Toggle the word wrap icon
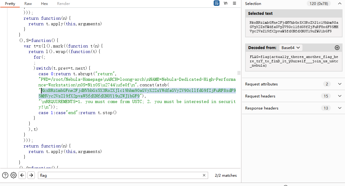The width and height of the screenshot is (345, 186). point(216,3)
